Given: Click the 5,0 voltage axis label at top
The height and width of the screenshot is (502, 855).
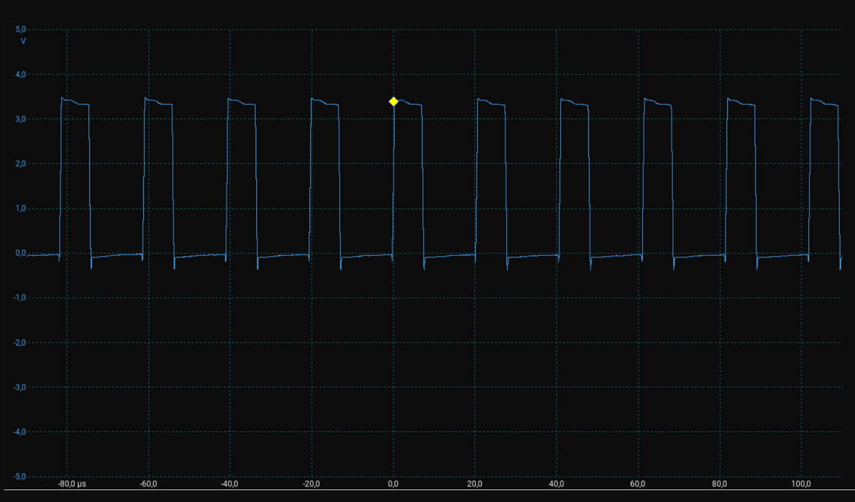Looking at the screenshot, I should [21, 29].
